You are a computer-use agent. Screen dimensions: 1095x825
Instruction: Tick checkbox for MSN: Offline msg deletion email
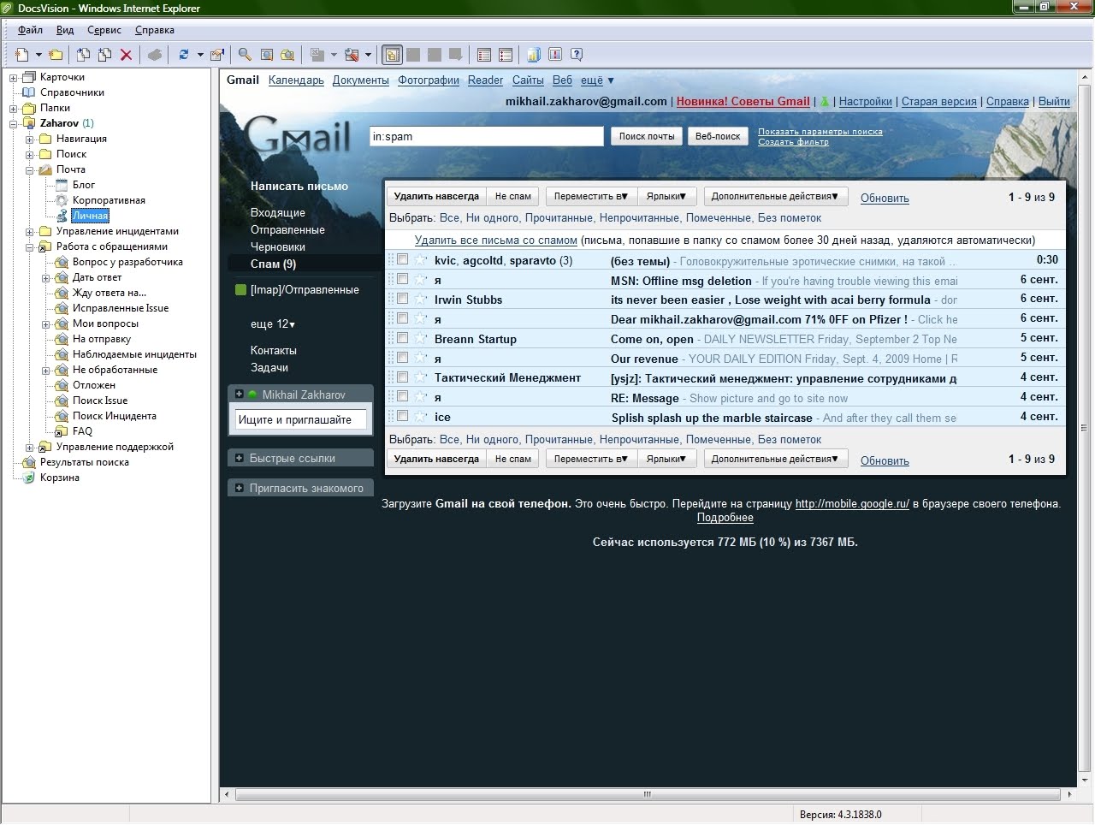(402, 279)
